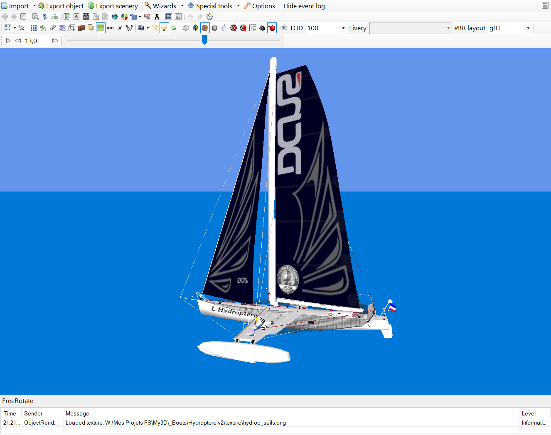Toggle the eye LOD visibility icon
This screenshot has width=551, height=435.
pos(284,28)
